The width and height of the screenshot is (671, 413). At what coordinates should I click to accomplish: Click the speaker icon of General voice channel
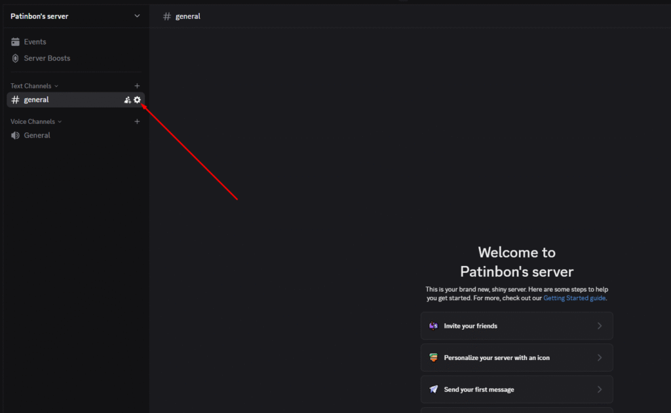(16, 135)
